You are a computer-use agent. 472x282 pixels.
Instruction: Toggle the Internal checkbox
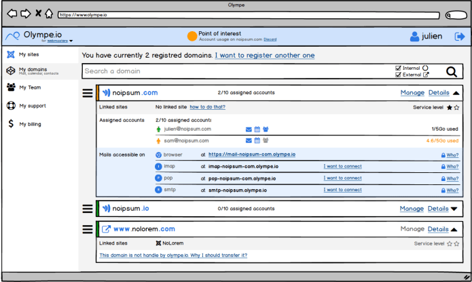coord(398,68)
